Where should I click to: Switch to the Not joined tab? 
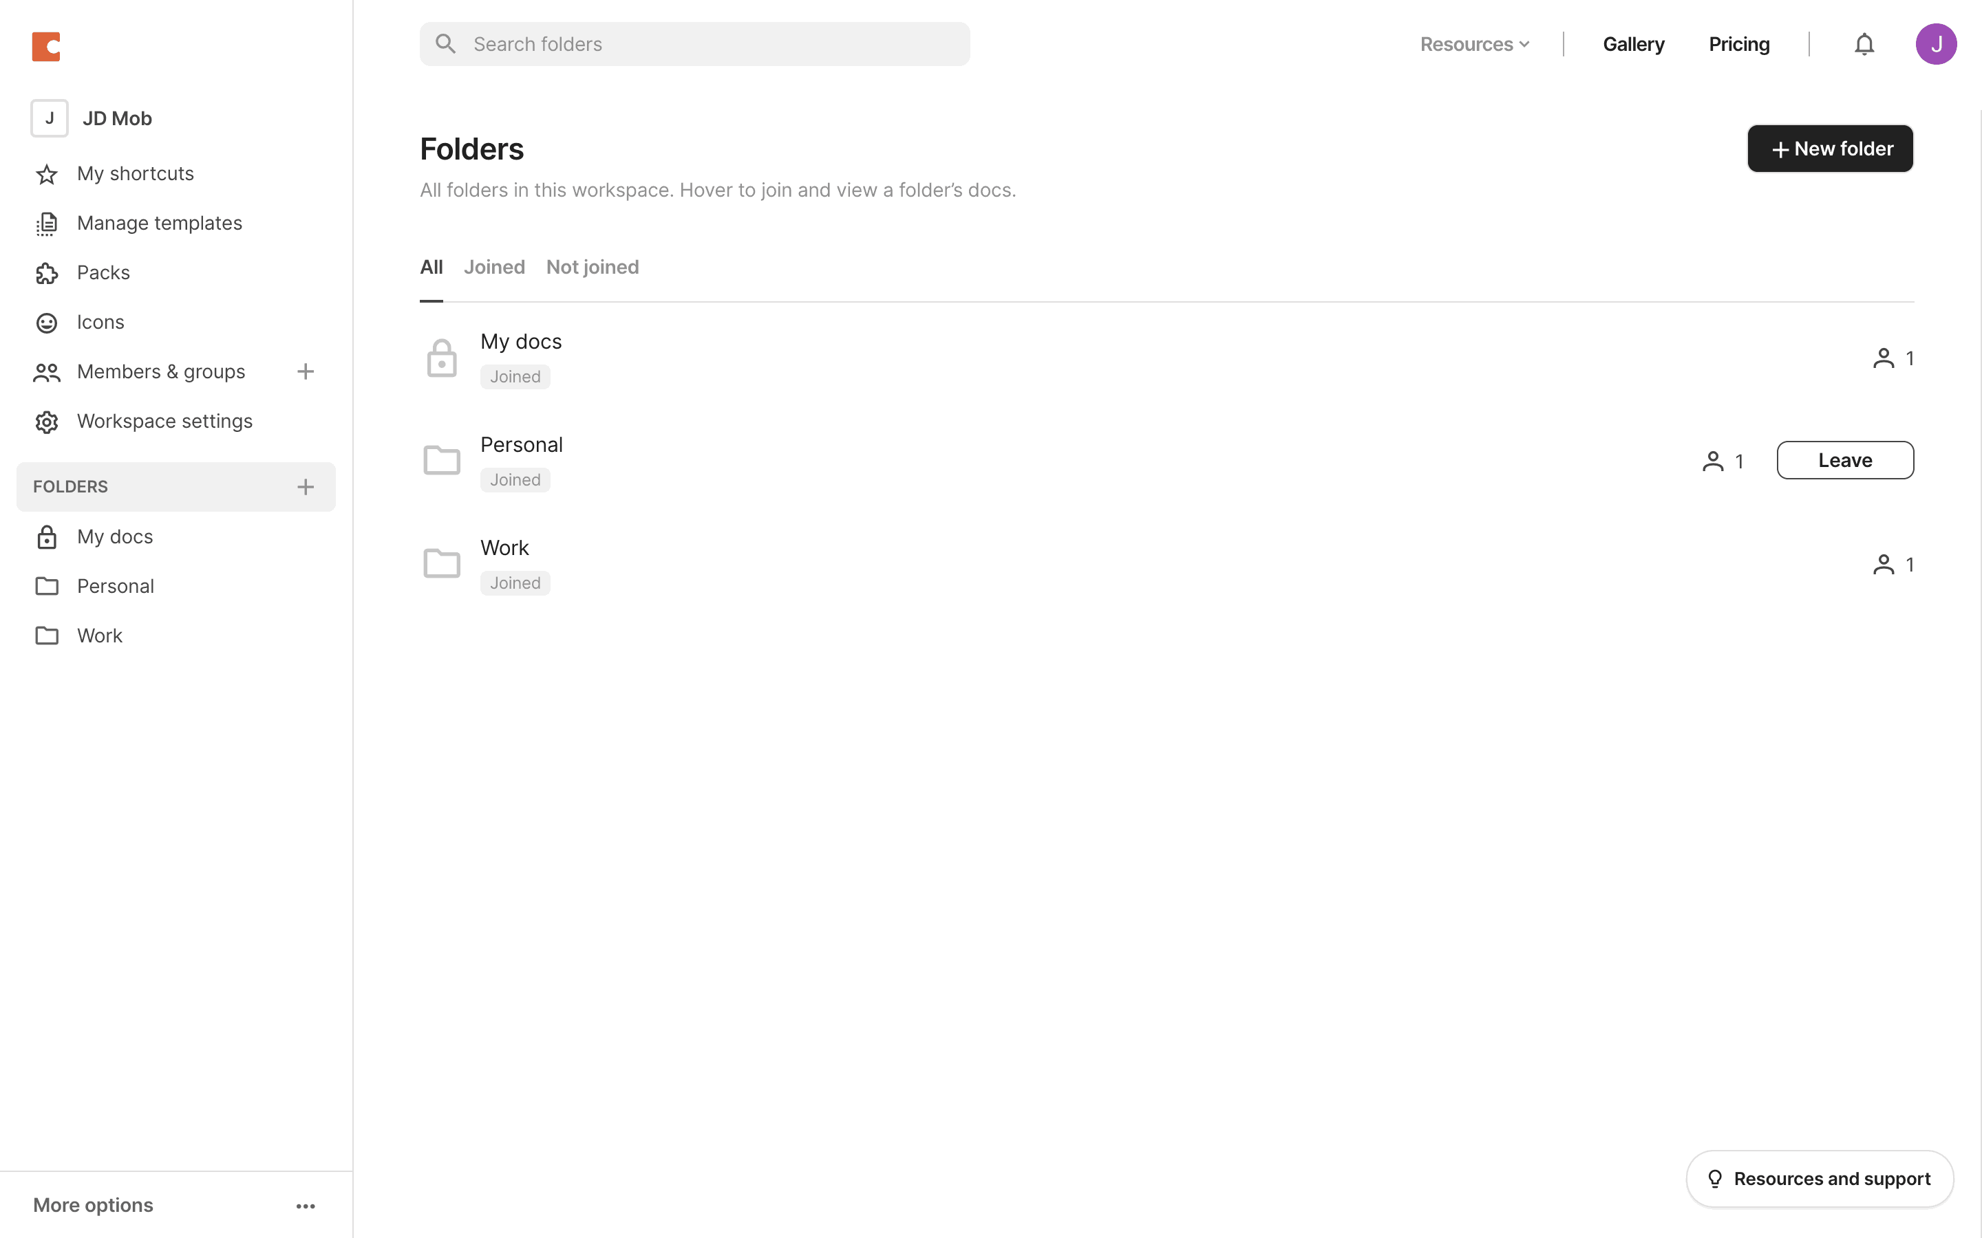[x=592, y=267]
